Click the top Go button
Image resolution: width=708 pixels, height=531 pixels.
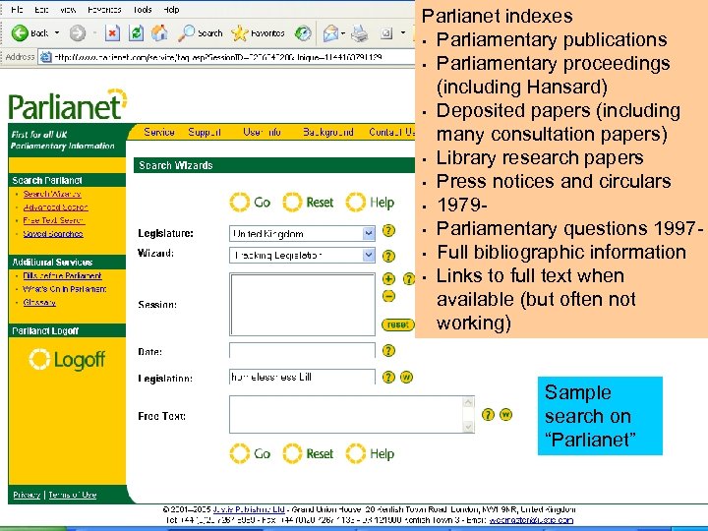pos(250,203)
